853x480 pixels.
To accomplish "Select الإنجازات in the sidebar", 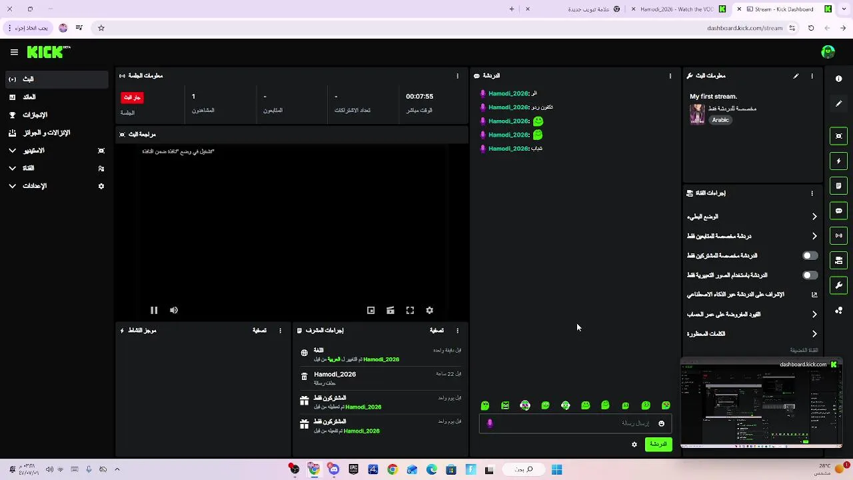I will coord(56,115).
